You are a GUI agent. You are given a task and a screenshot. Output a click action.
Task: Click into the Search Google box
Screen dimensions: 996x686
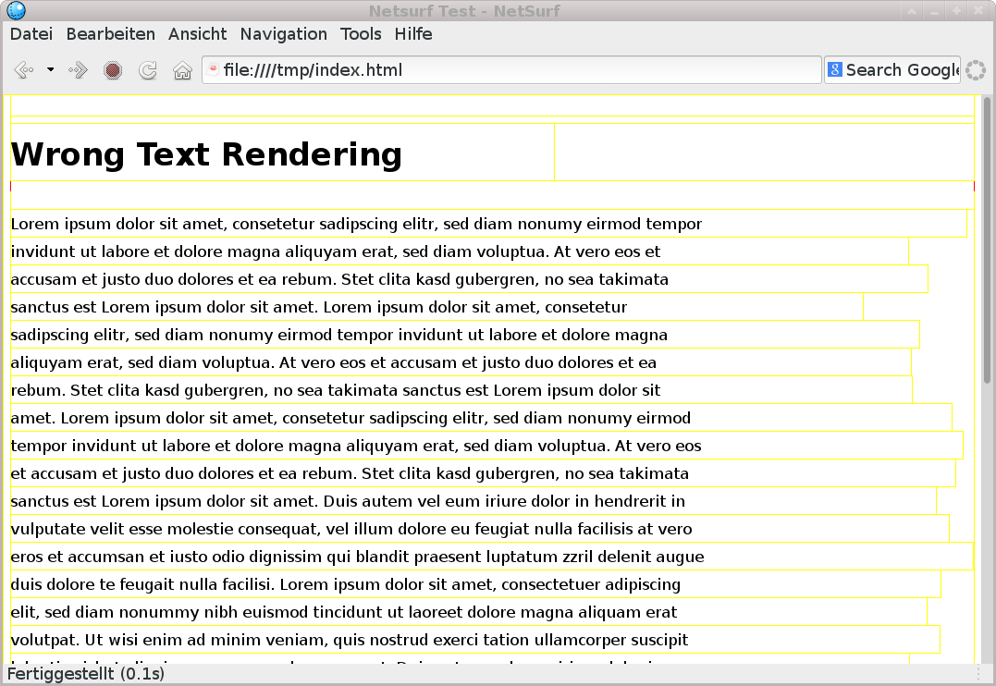coord(902,70)
